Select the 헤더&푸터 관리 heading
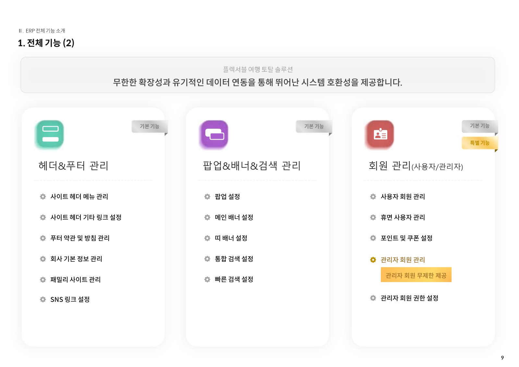The image size is (519, 367). click(x=73, y=166)
